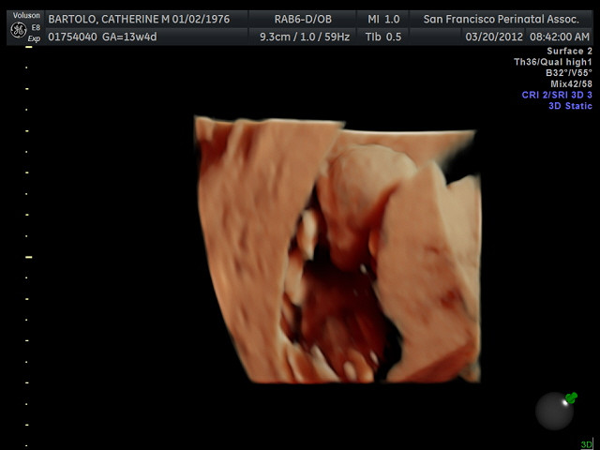Click the TIb 0.5 indicator
This screenshot has width=600, height=450.
pos(382,36)
